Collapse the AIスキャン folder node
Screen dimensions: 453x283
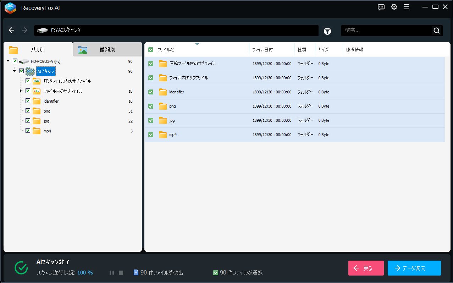(x=14, y=71)
